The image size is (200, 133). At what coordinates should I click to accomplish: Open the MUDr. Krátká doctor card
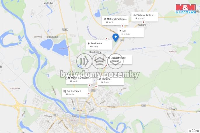pyautogui.click(x=79, y=80)
